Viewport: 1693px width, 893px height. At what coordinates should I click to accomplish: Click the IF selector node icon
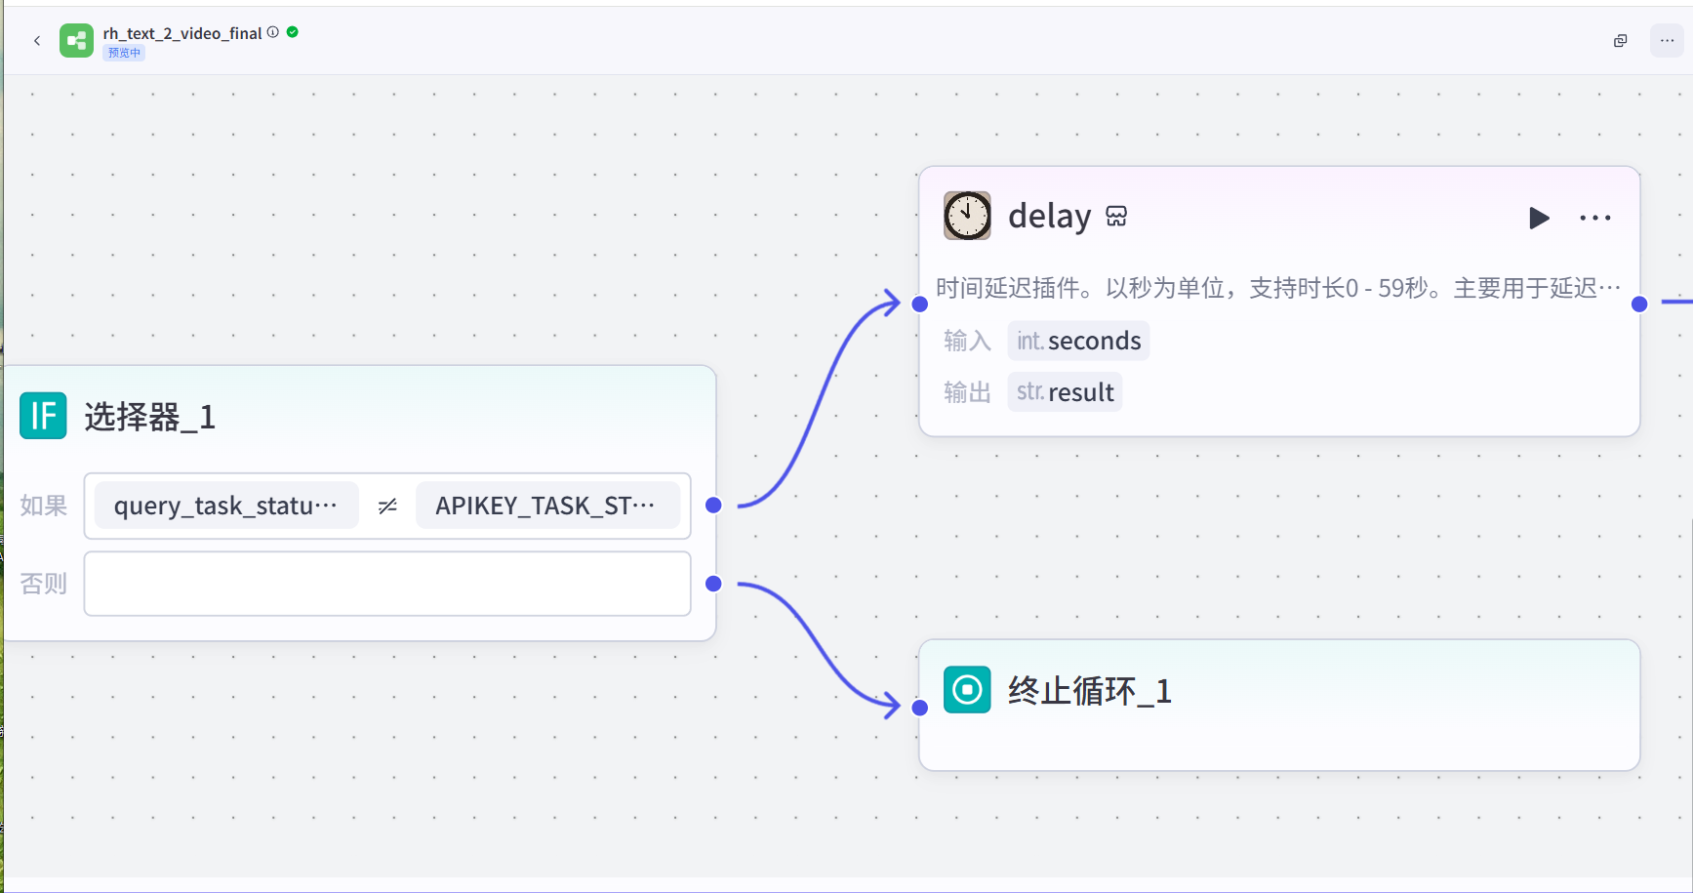43,416
